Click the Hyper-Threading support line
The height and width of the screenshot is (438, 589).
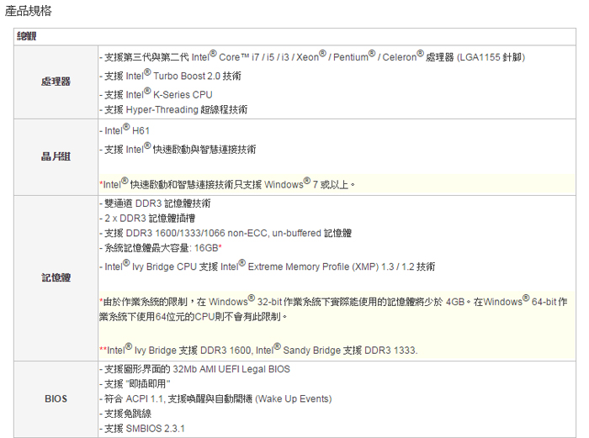(x=173, y=109)
